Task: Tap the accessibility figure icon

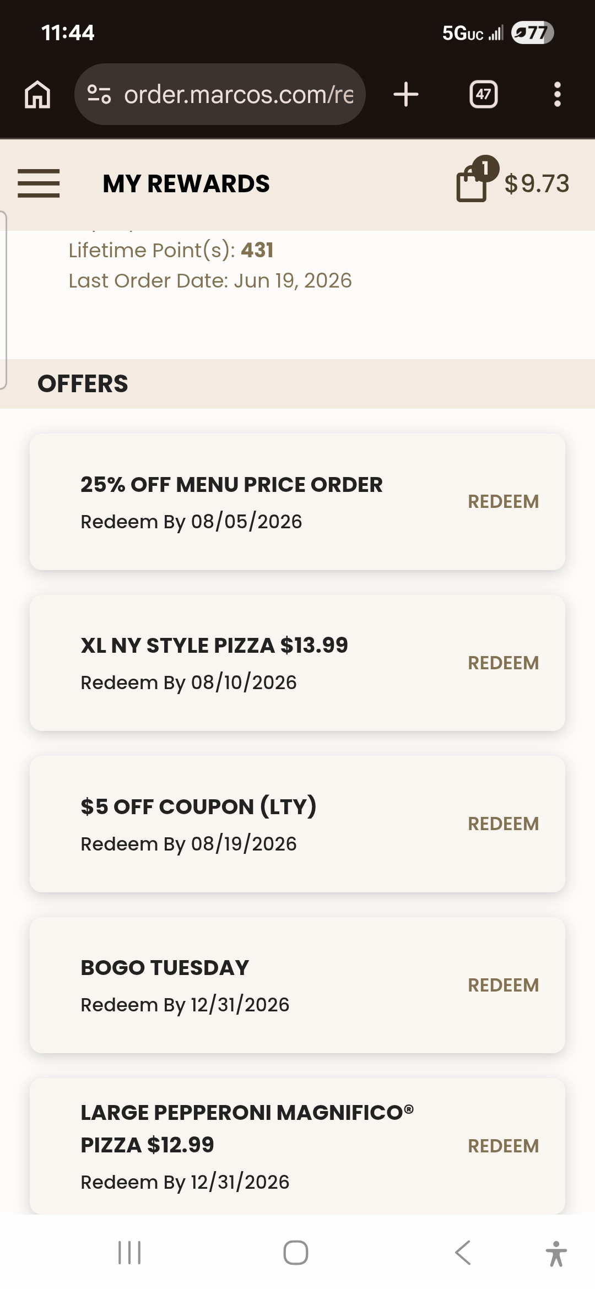Action: tap(556, 1253)
